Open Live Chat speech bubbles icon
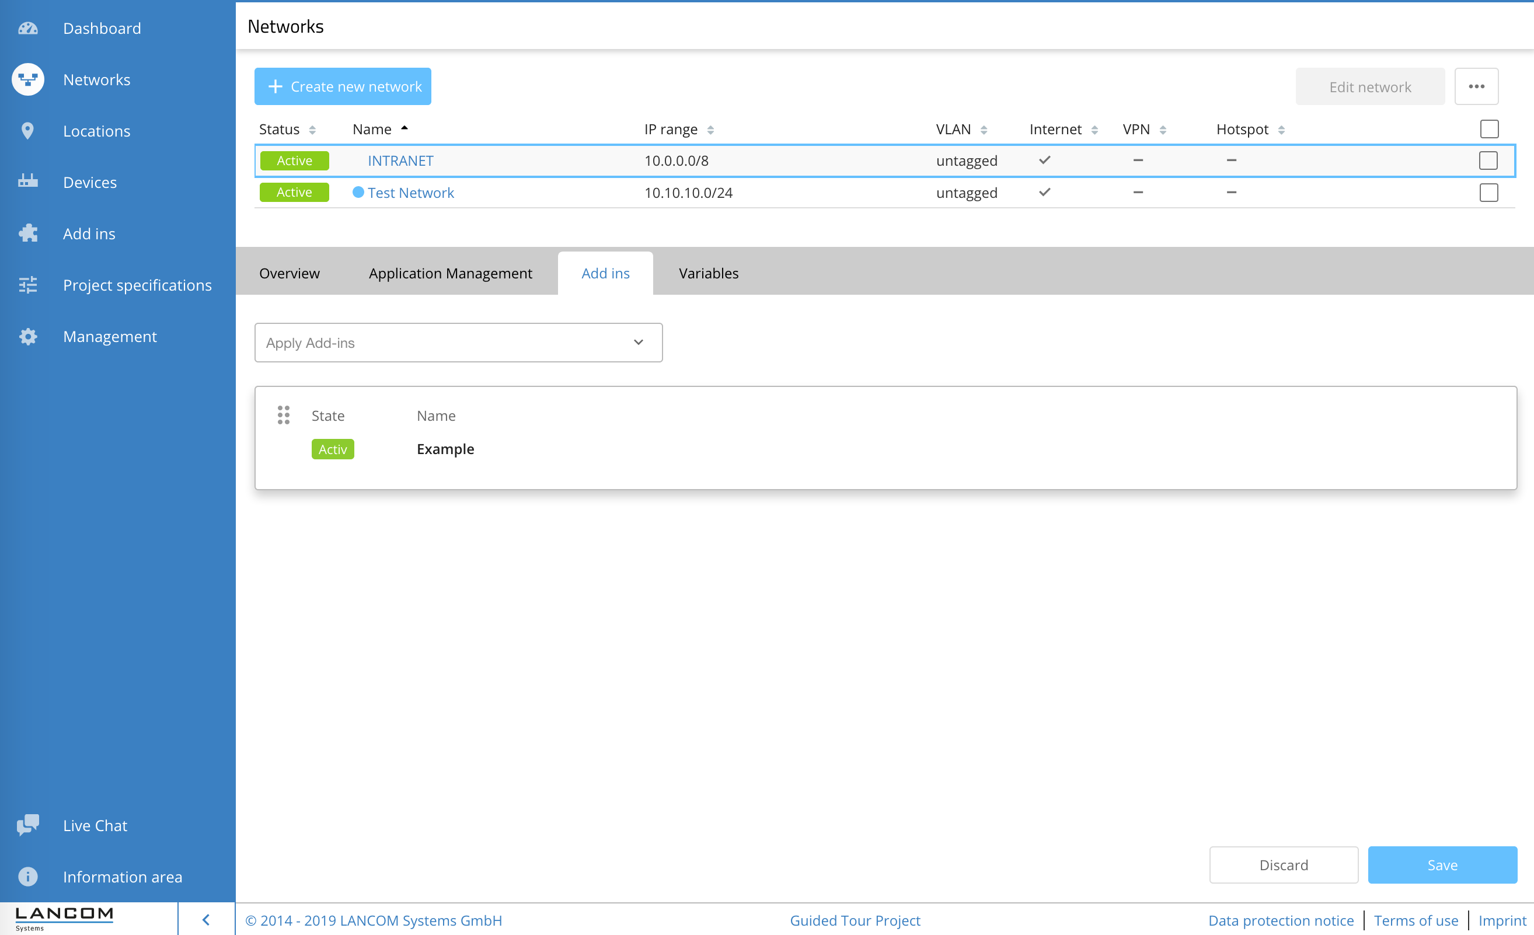The width and height of the screenshot is (1534, 935). click(28, 825)
